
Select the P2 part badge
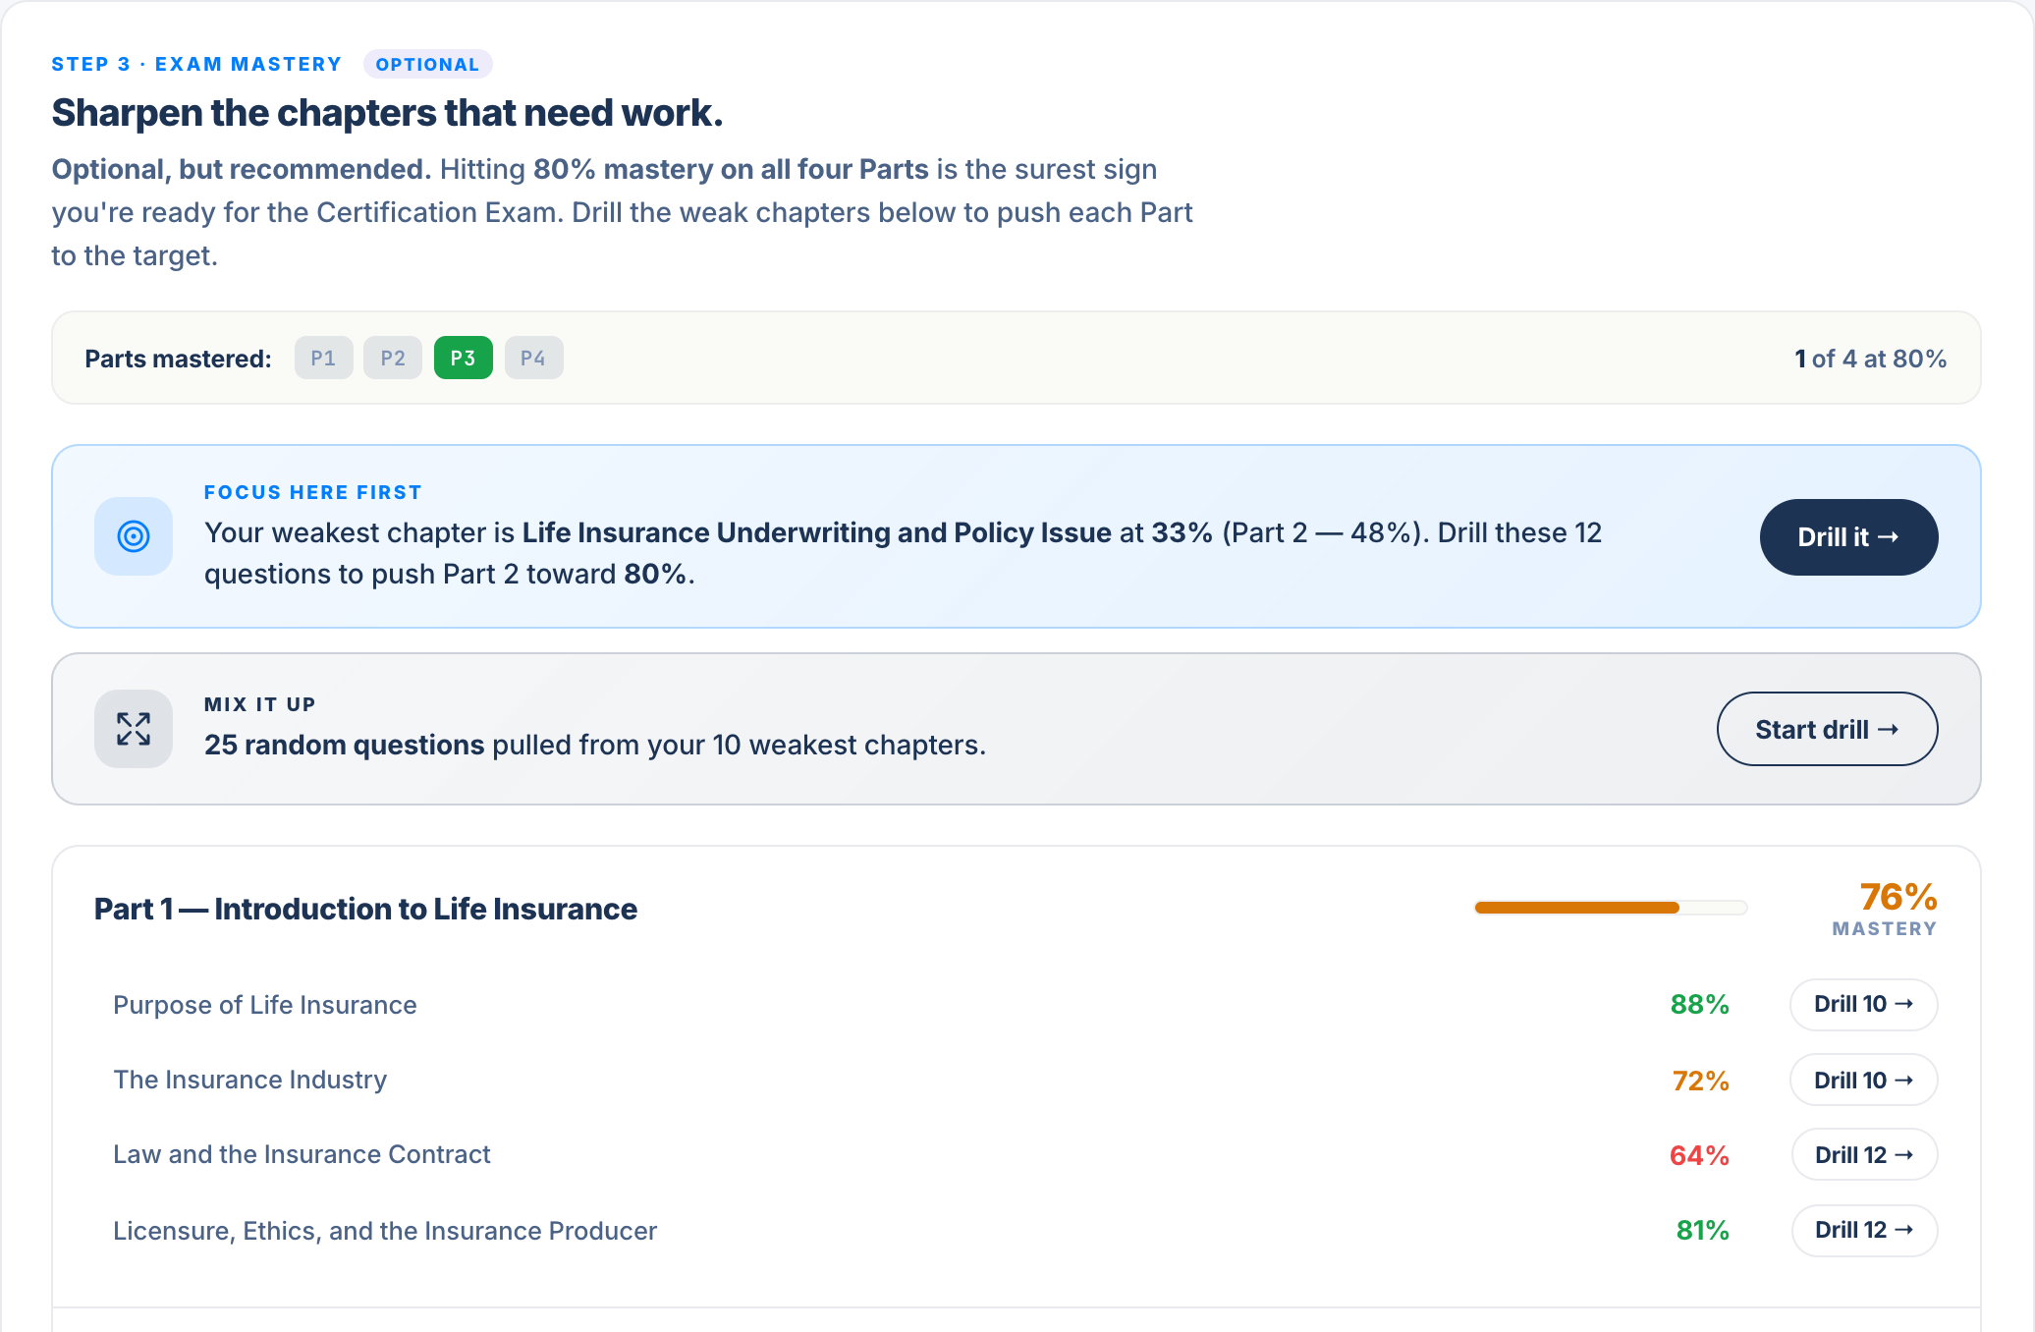[x=393, y=358]
